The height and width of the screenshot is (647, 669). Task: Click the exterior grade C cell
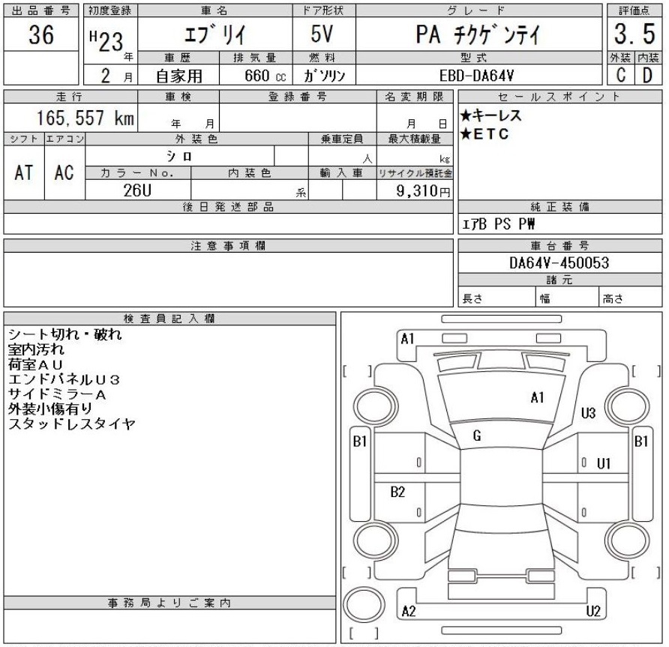[x=621, y=76]
